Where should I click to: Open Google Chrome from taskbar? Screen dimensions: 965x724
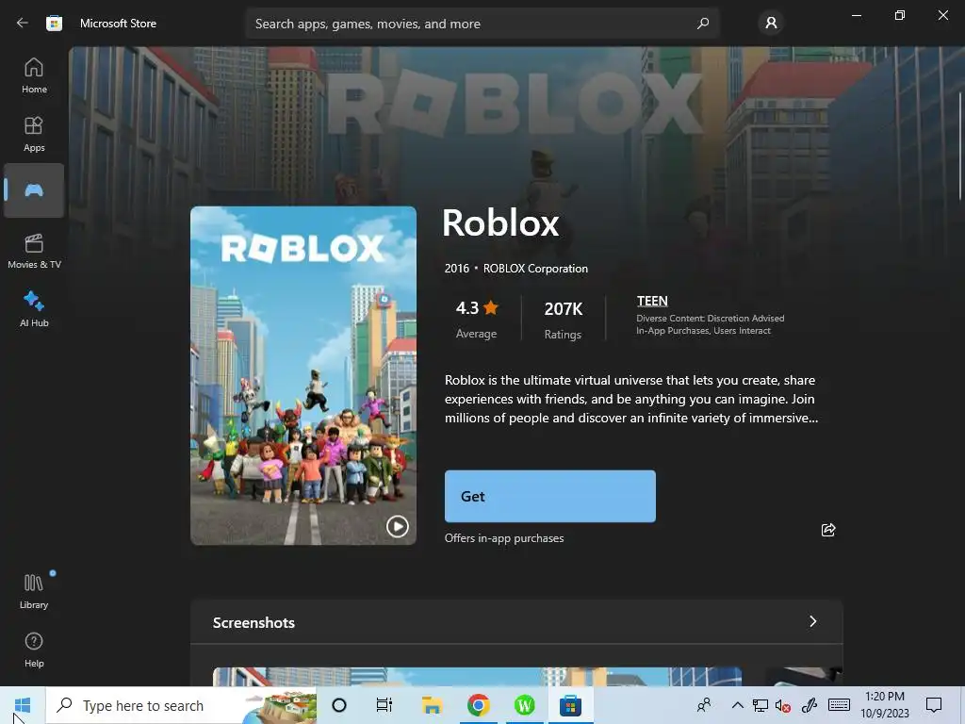point(478,705)
